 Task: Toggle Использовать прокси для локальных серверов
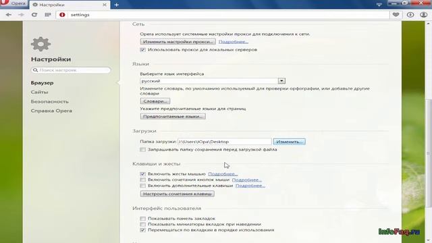[x=142, y=49]
